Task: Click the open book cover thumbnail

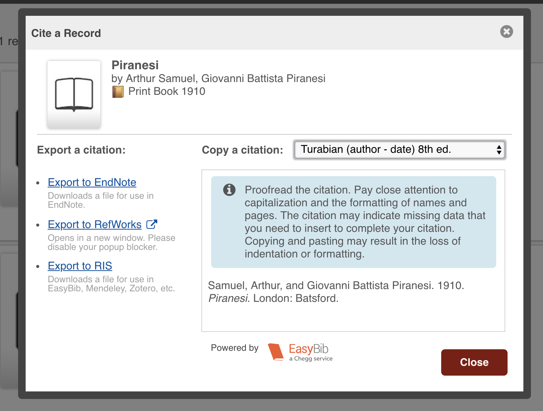Action: [74, 95]
